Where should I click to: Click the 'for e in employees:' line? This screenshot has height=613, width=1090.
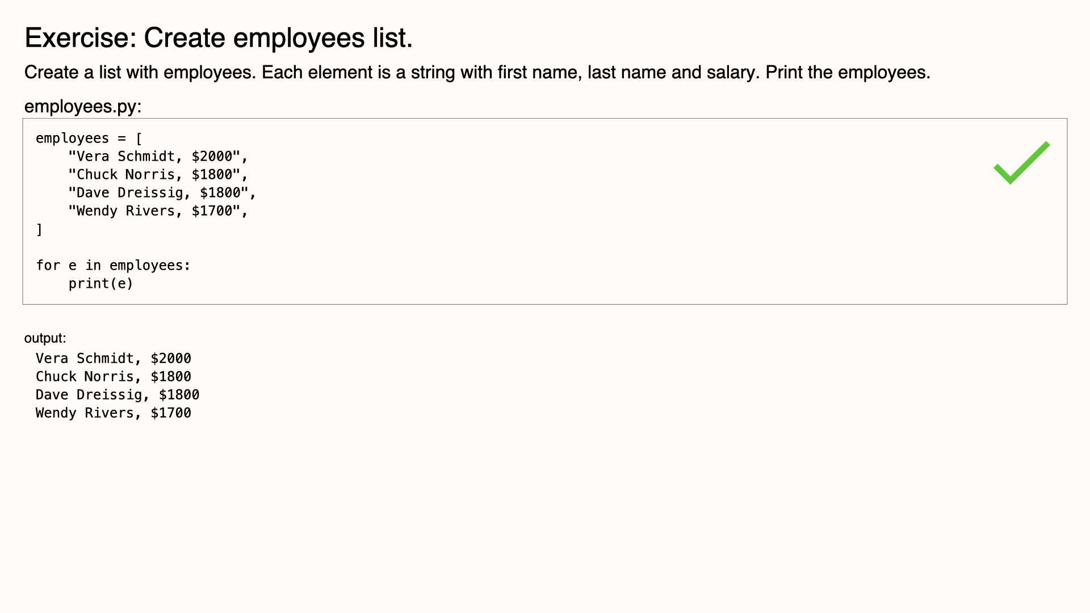pos(114,266)
